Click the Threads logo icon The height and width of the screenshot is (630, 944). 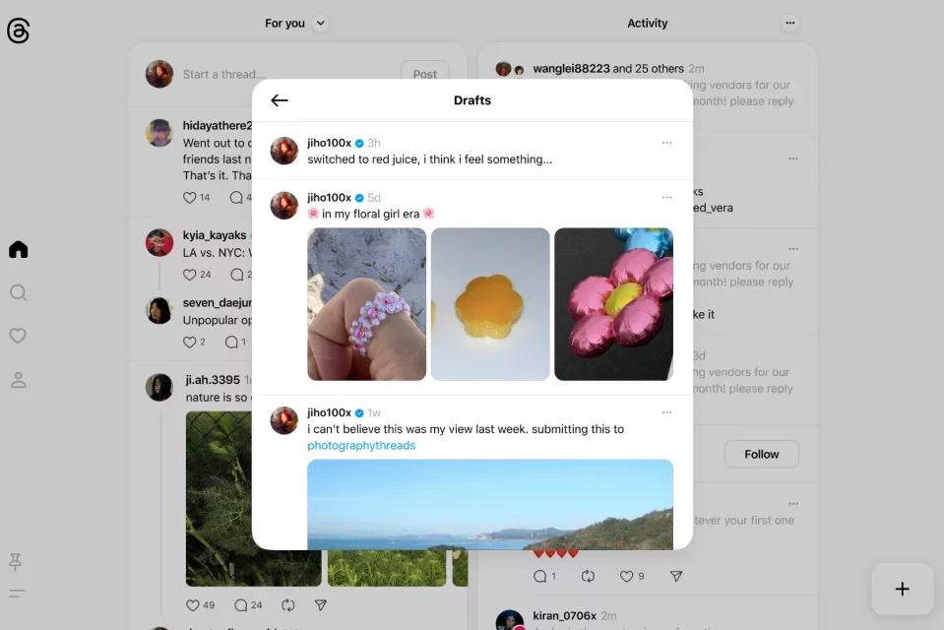tap(18, 31)
